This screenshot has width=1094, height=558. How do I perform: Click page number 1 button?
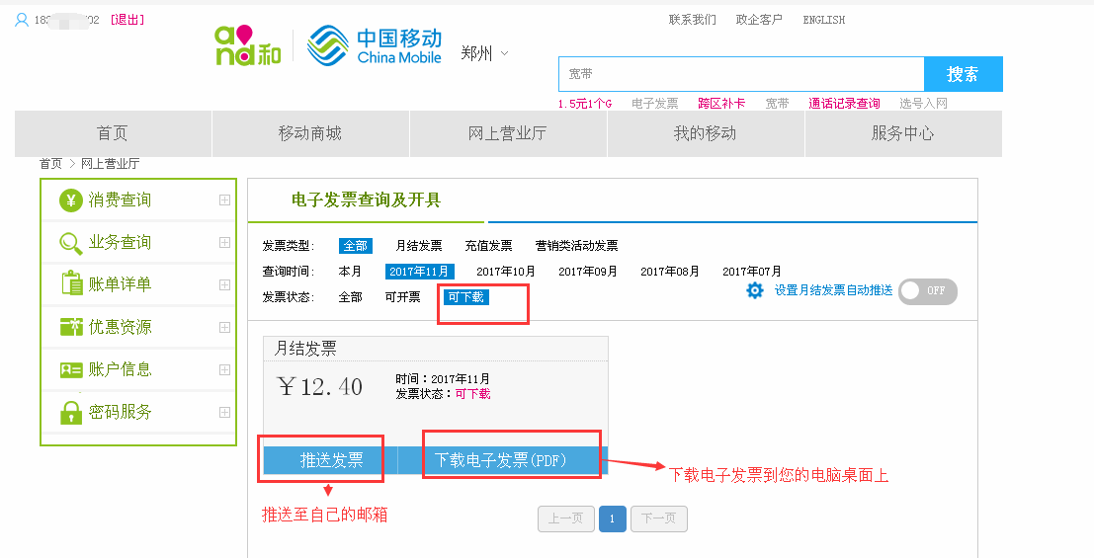[613, 518]
